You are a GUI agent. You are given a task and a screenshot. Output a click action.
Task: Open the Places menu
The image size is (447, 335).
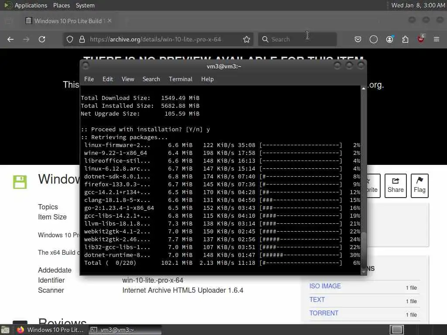coord(62,5)
